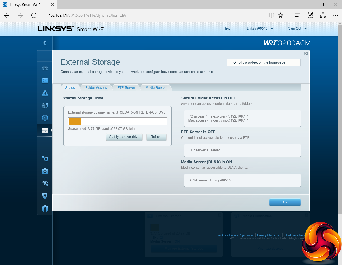Image resolution: width=342 pixels, height=265 pixels.
Task: Click the browser address bar URL
Action: coord(89,15)
